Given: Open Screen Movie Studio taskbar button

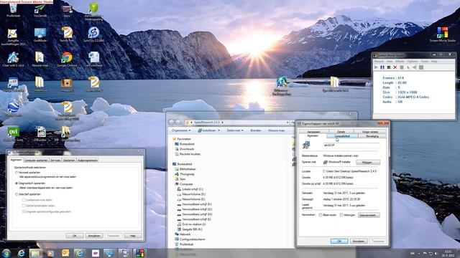Looking at the screenshot, I should pos(139,253).
